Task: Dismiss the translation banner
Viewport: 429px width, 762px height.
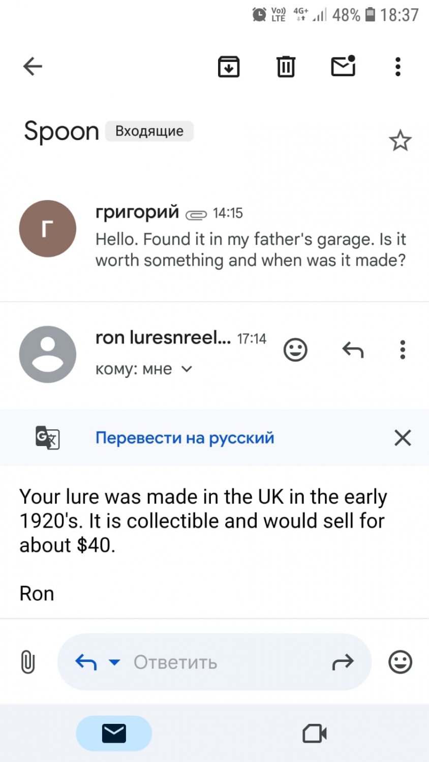Action: click(x=403, y=438)
